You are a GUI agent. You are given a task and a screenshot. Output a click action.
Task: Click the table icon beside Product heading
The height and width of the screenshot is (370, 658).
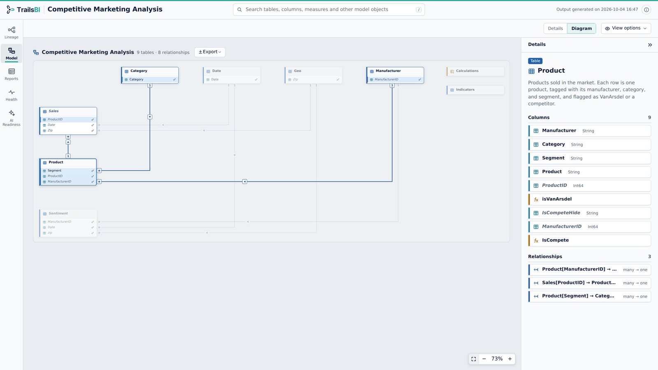point(531,71)
